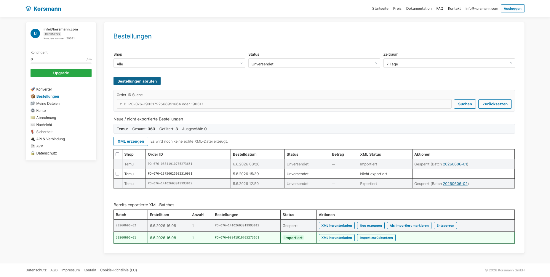Click the plug icon beside API & Verbindung

tap(33, 139)
